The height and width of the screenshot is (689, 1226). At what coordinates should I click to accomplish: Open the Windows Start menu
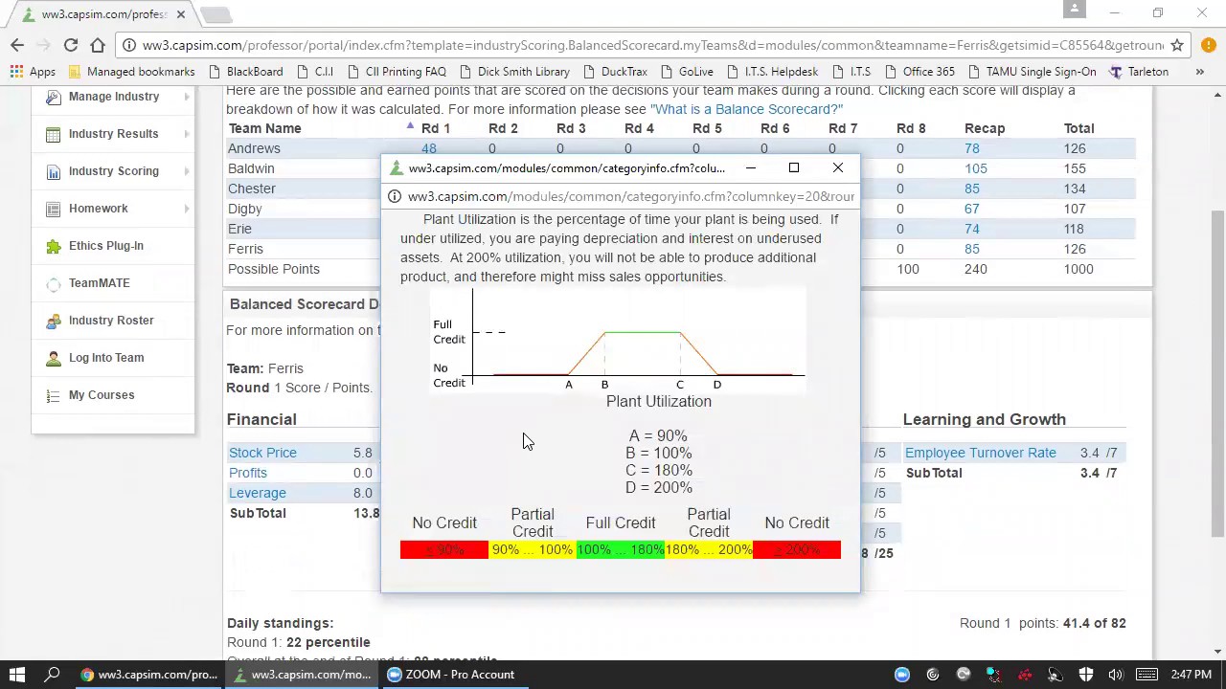17,675
